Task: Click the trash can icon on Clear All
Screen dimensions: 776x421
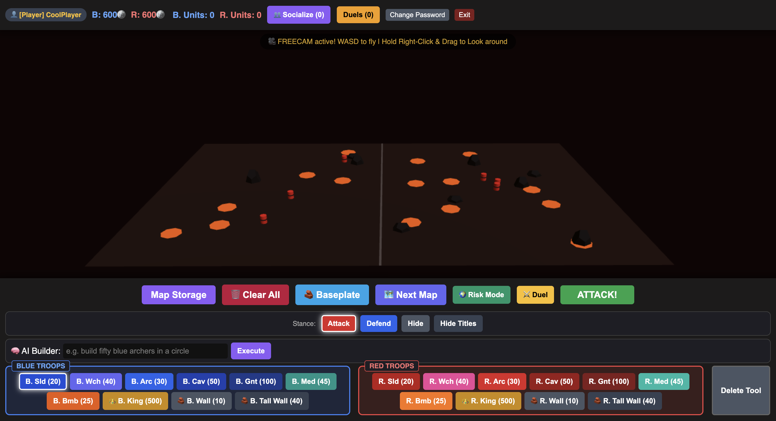Action: [235, 294]
